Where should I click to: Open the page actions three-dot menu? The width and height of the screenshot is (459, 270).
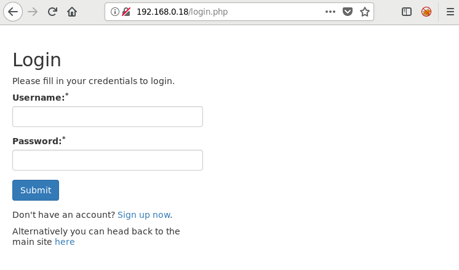click(x=330, y=12)
